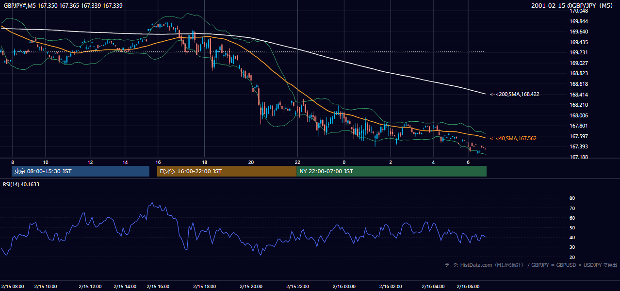Image resolution: width=620 pixels, height=291 pixels.
Task: Click price axis value 167.188
Action: pyautogui.click(x=579, y=157)
